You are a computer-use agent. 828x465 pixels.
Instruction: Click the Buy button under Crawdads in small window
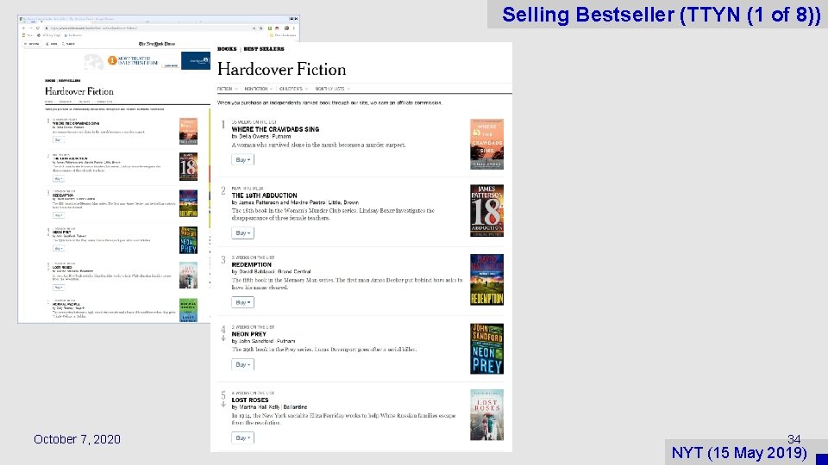click(58, 139)
